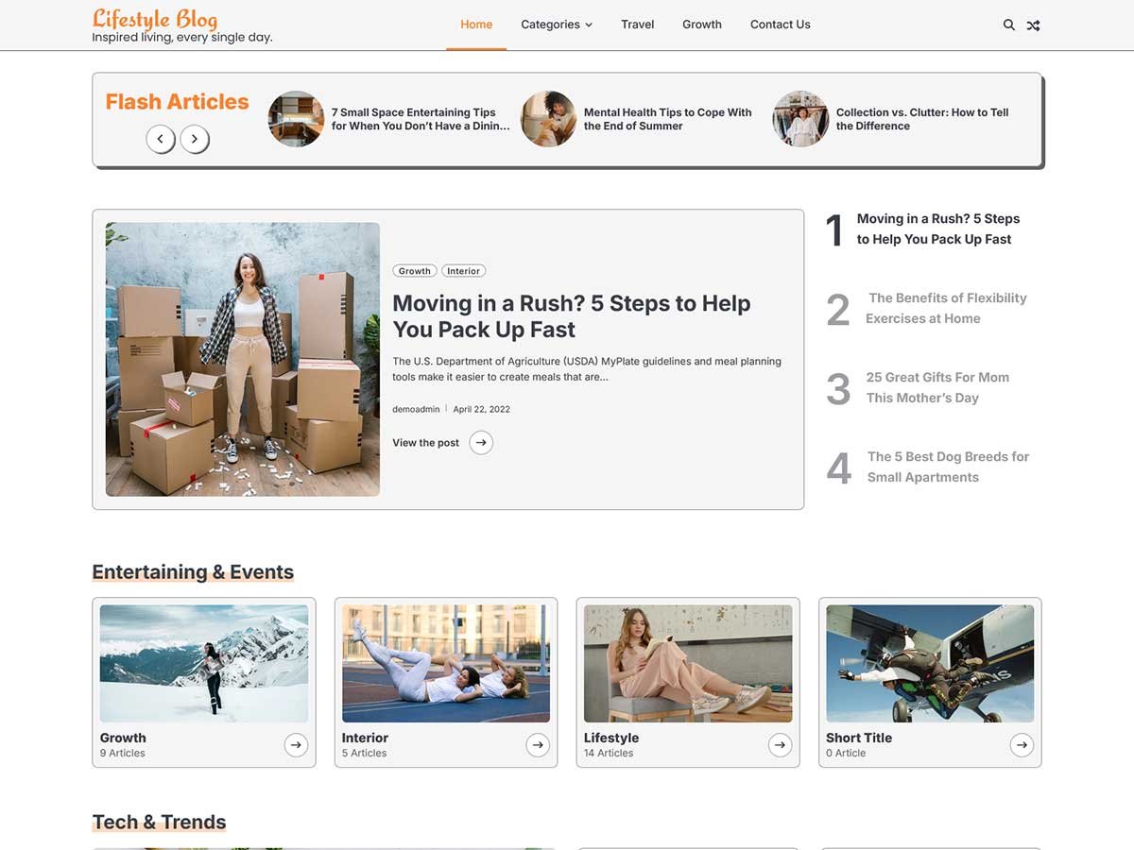The height and width of the screenshot is (850, 1134).
Task: Open the search icon in header
Action: click(1009, 25)
